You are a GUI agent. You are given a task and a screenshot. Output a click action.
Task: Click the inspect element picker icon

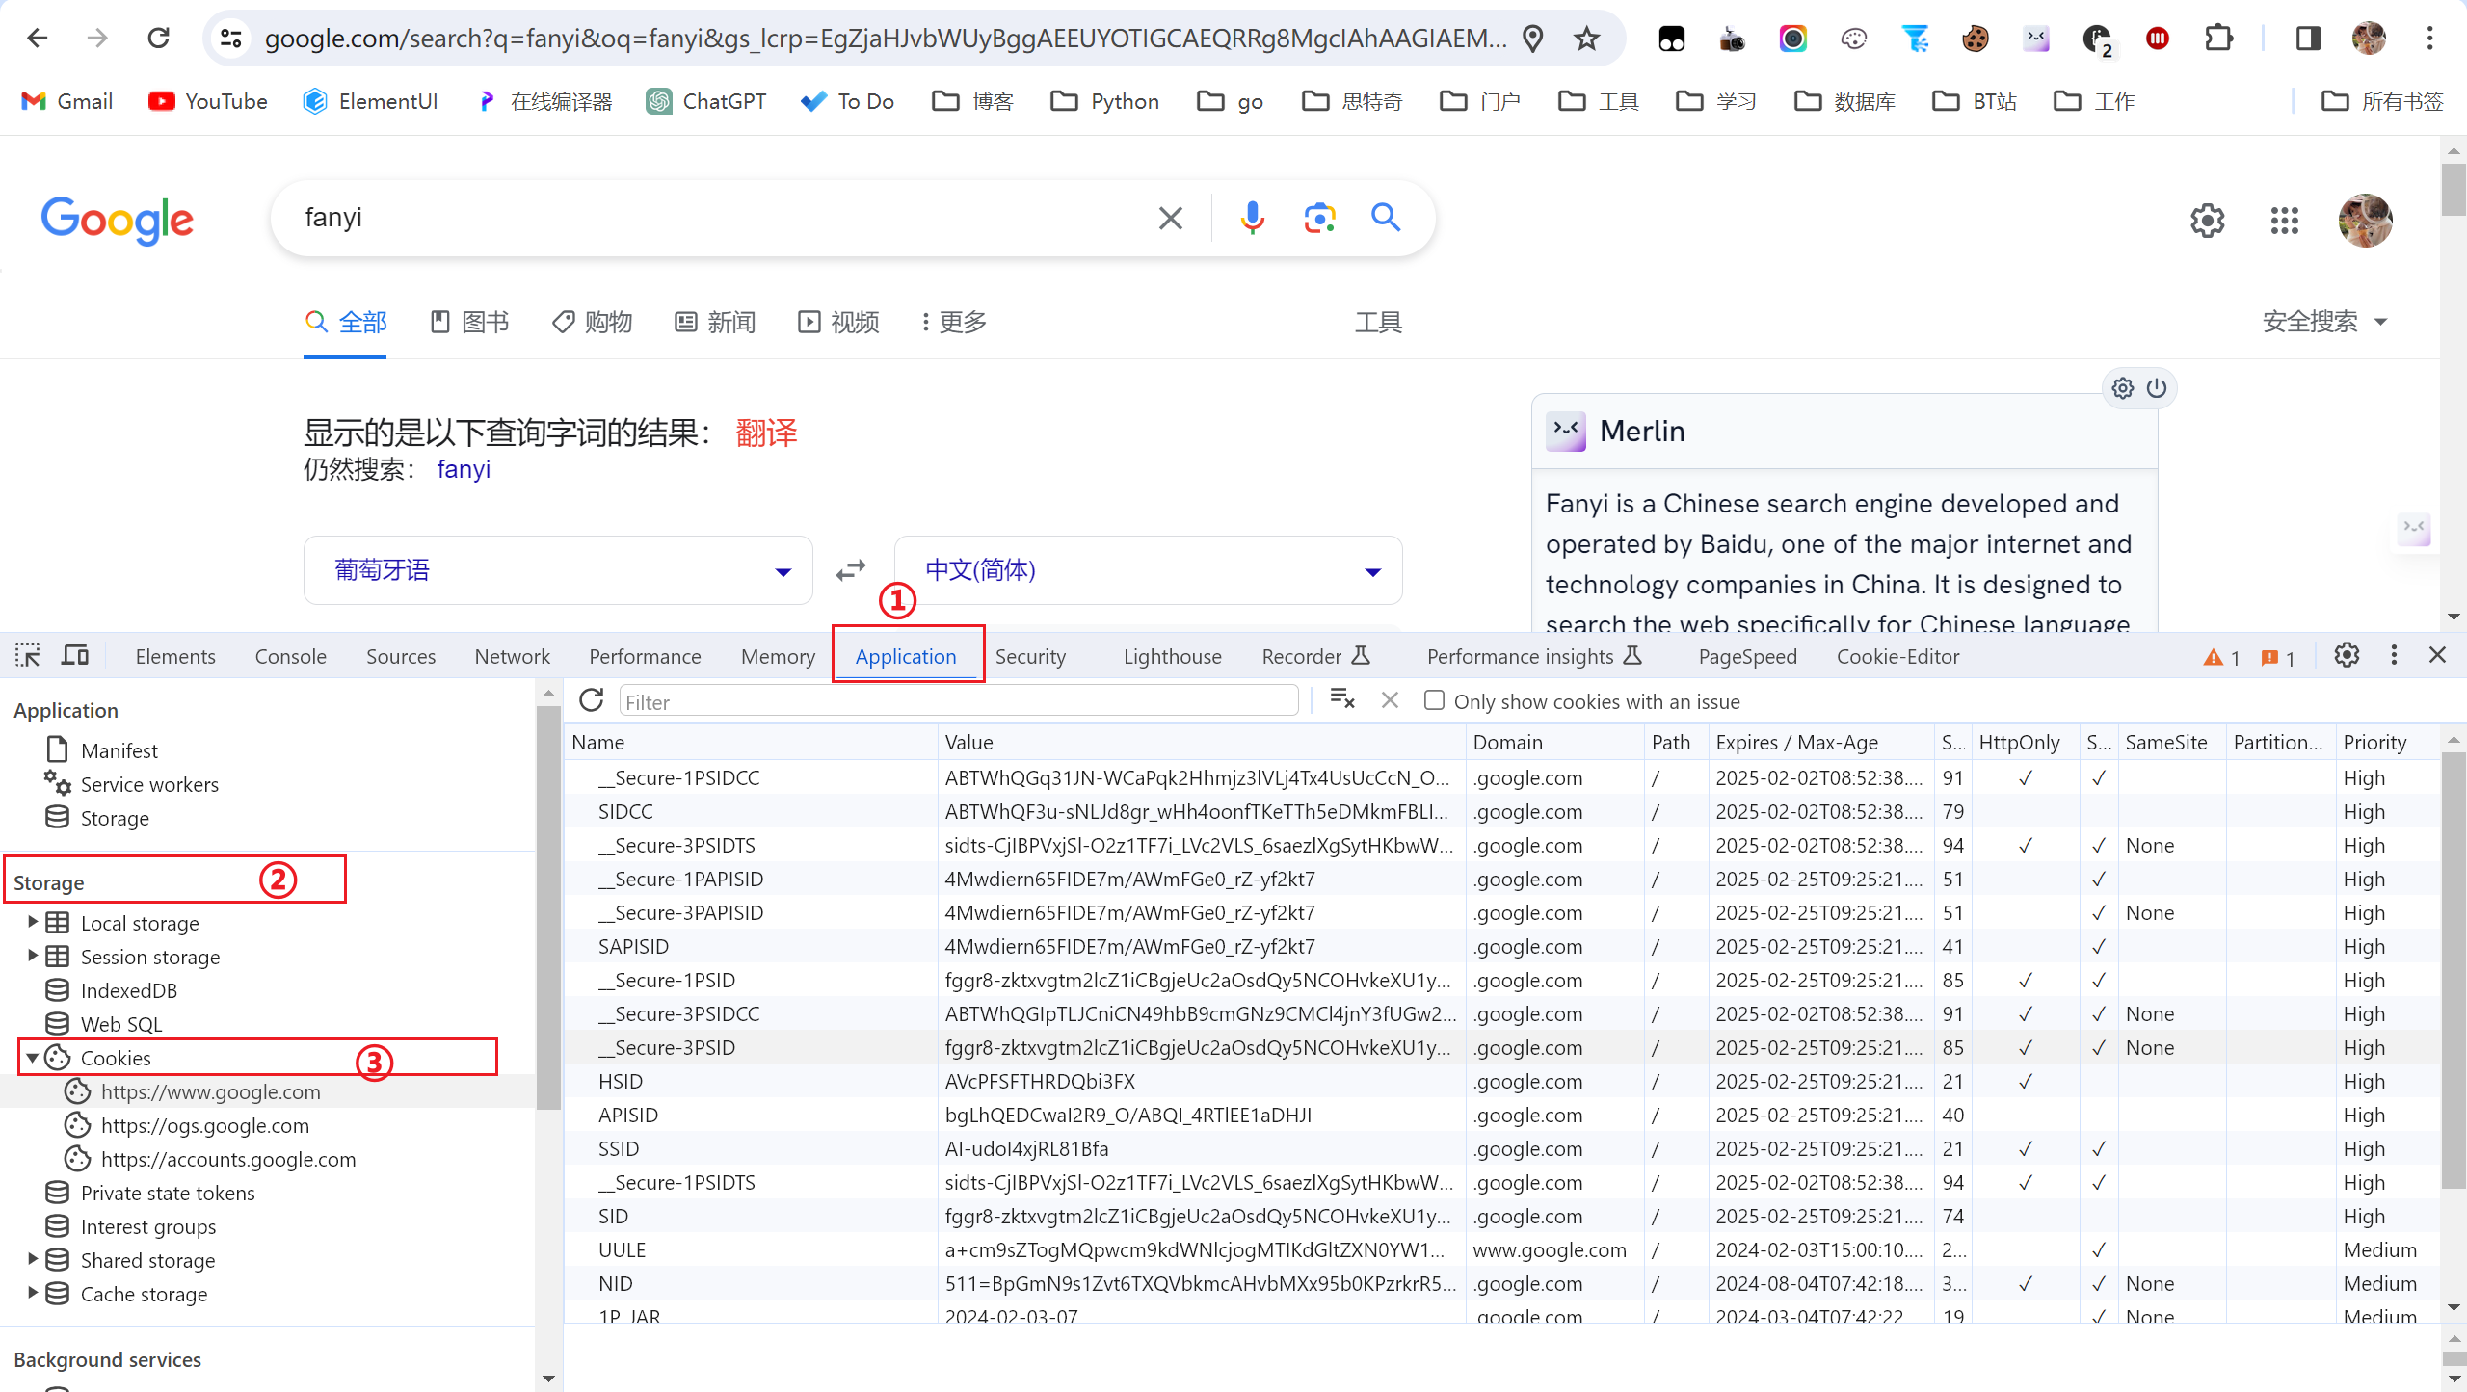(27, 656)
